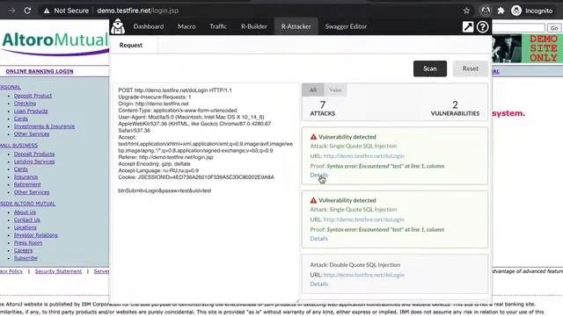Select the Request sub-tab
This screenshot has width=563, height=316.
[x=131, y=45]
